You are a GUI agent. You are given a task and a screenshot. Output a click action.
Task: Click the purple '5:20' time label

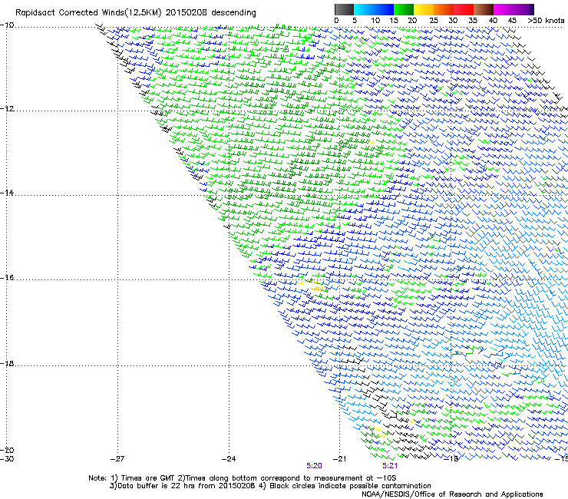314,466
